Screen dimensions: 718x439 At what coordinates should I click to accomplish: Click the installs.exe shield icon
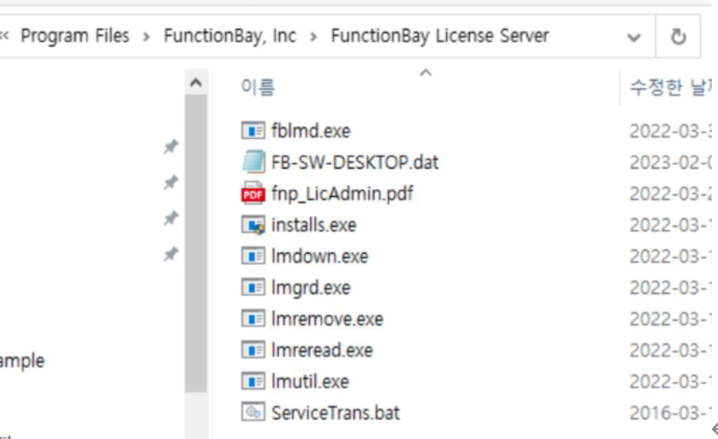click(x=253, y=225)
